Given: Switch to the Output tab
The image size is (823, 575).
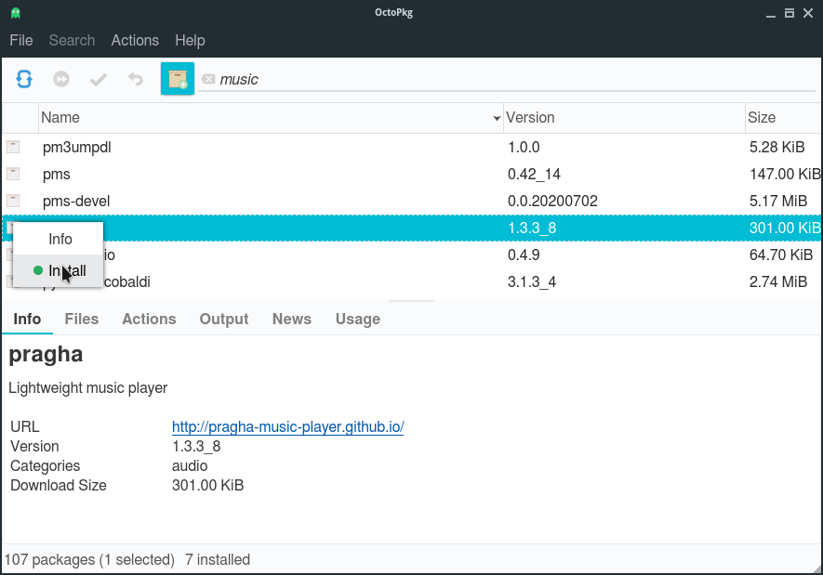Looking at the screenshot, I should [x=224, y=320].
